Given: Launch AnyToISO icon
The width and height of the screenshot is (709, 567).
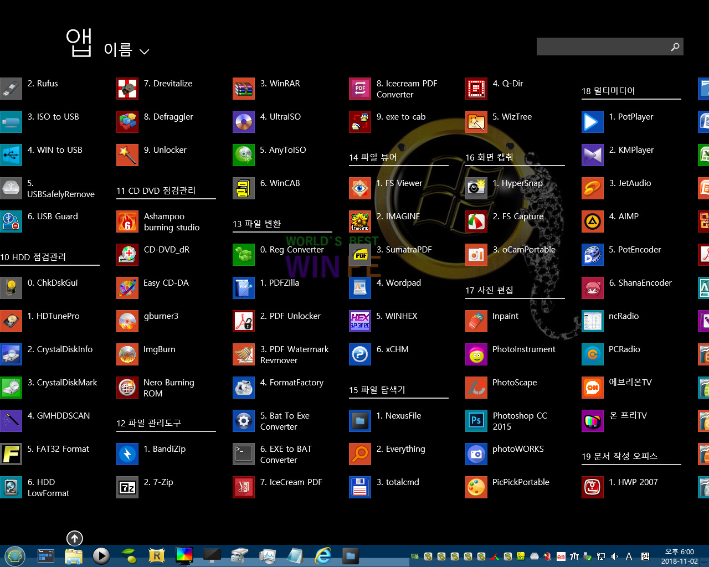Looking at the screenshot, I should (x=244, y=155).
